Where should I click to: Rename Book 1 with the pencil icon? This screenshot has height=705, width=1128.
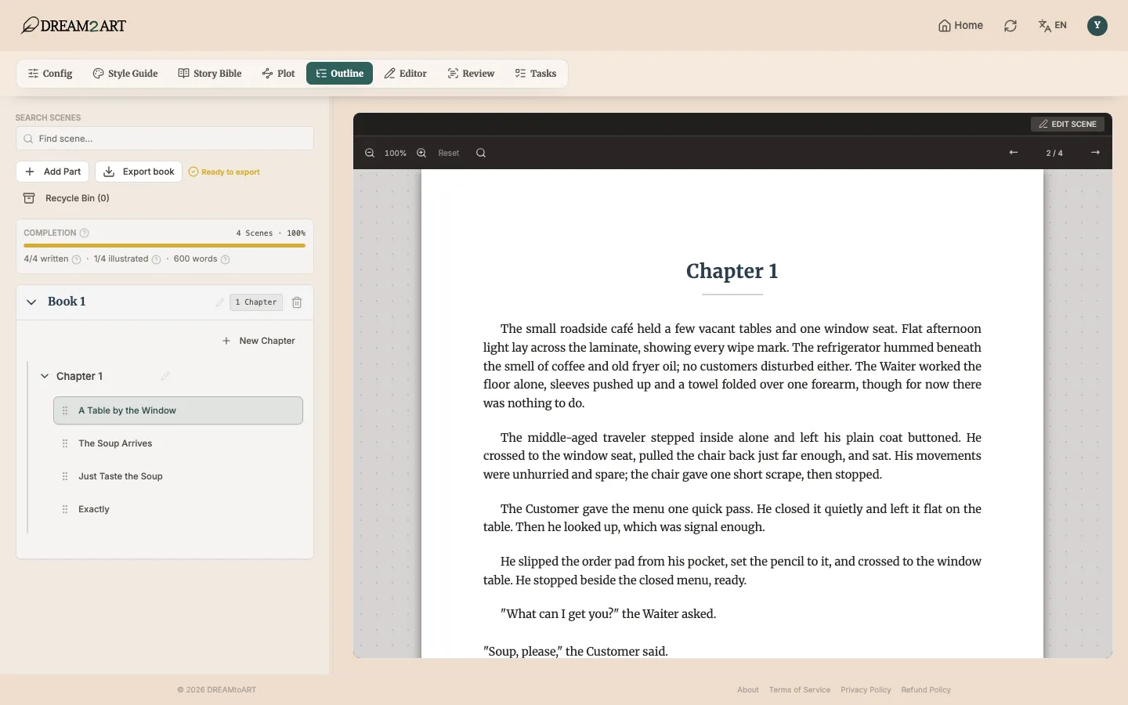(220, 302)
